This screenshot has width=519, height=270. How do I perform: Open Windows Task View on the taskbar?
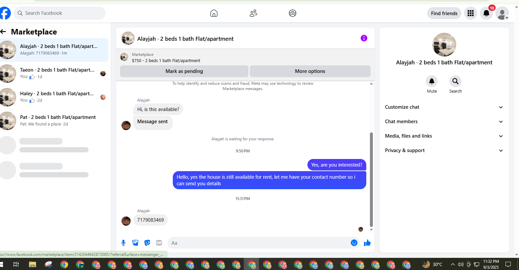[16, 264]
